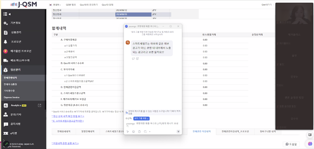The image size is (314, 149).
Task: Expand the sidebar chevron near footer
Action: (x=4, y=140)
